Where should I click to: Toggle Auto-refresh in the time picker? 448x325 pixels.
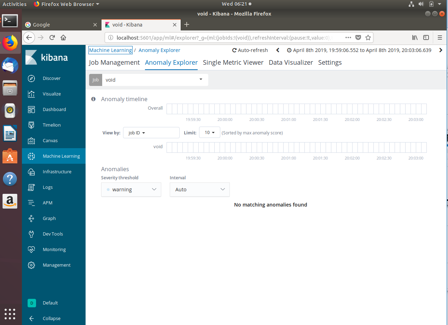[x=250, y=50]
